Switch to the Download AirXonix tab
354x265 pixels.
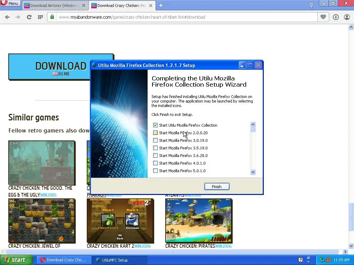pyautogui.click(x=54, y=6)
